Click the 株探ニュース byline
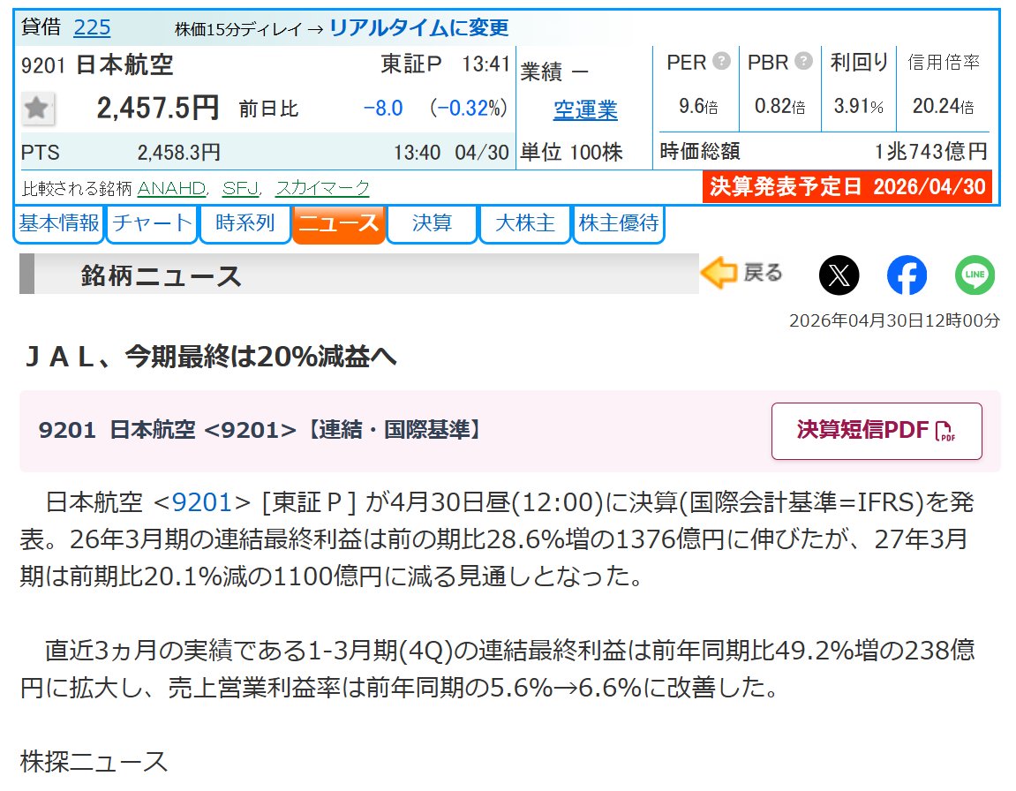 [x=94, y=762]
